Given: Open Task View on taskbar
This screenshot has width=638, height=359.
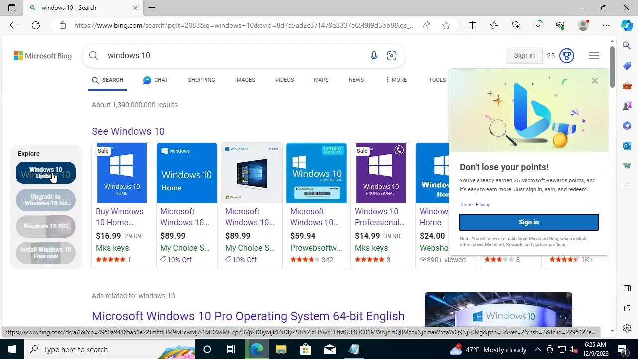Looking at the screenshot, I should (231, 349).
